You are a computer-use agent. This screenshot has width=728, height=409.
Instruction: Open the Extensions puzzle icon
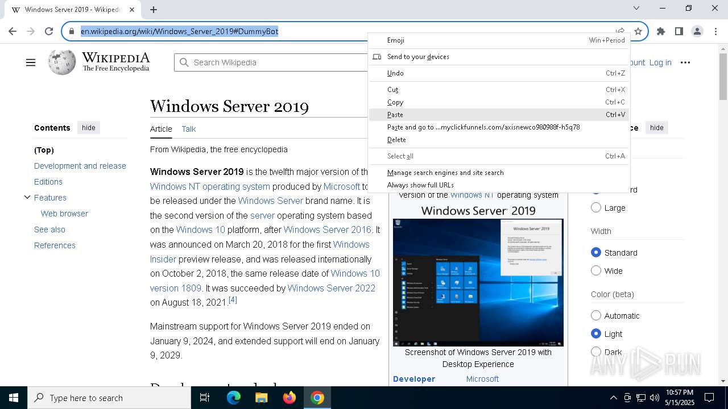point(661,31)
